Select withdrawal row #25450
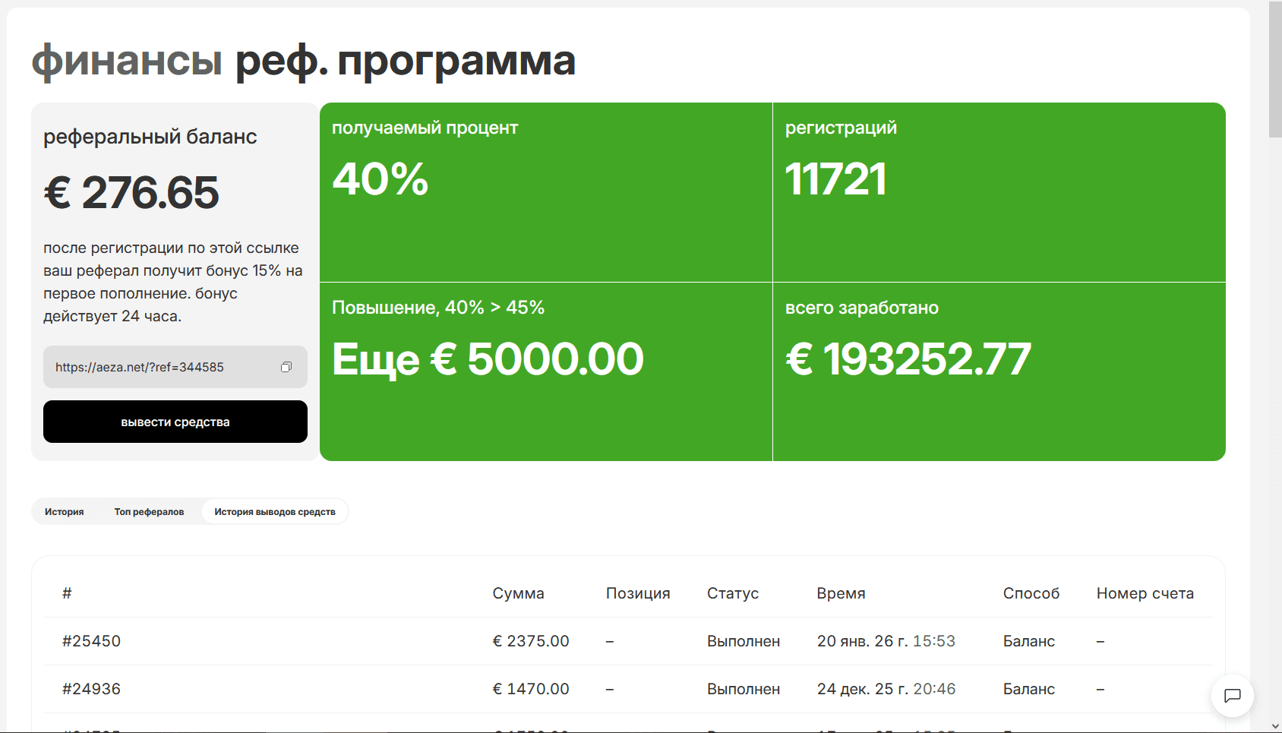 coord(91,641)
